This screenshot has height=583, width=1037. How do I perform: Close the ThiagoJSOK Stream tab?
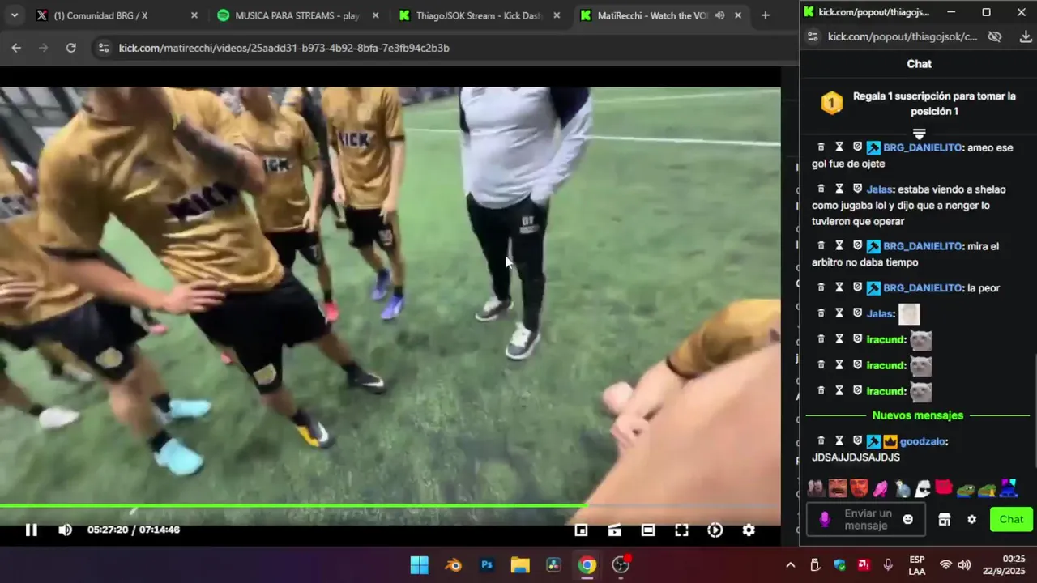[x=557, y=15]
